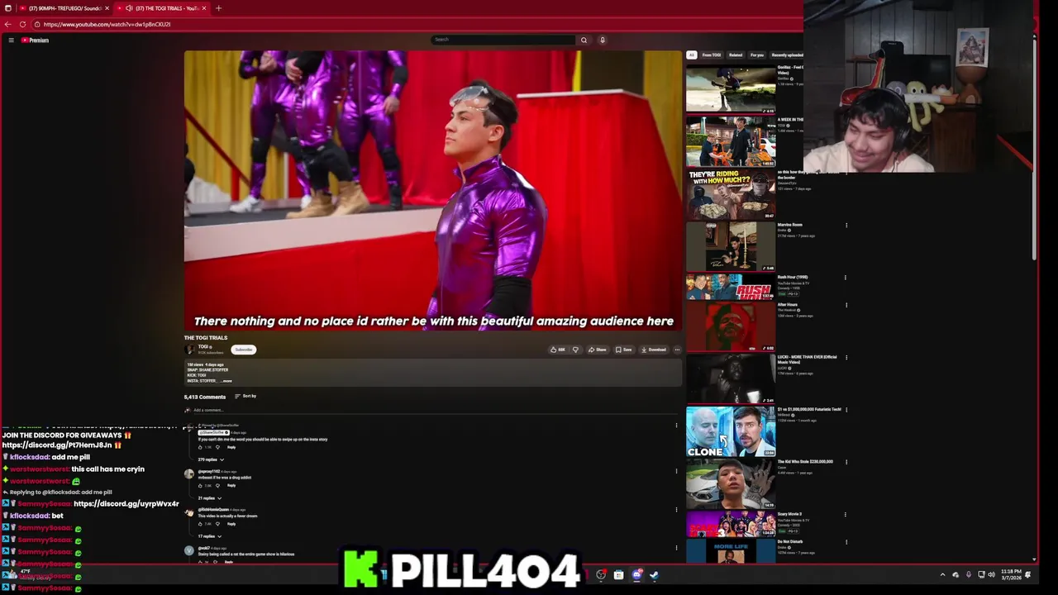Click THE TOGI TRIALS video title
1058x595 pixels.
[x=206, y=337]
